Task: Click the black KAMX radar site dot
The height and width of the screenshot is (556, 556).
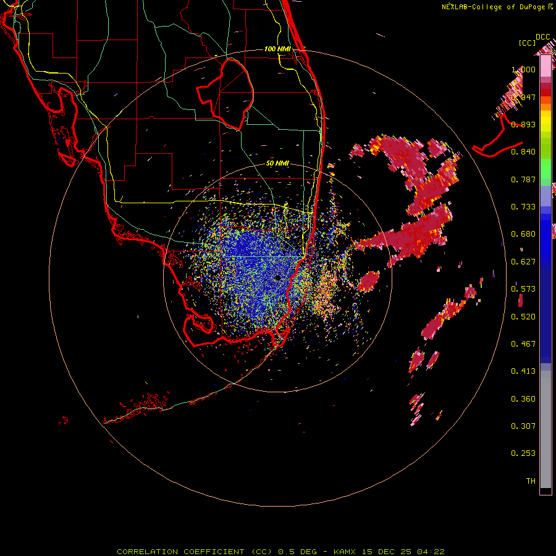Action: [278, 277]
